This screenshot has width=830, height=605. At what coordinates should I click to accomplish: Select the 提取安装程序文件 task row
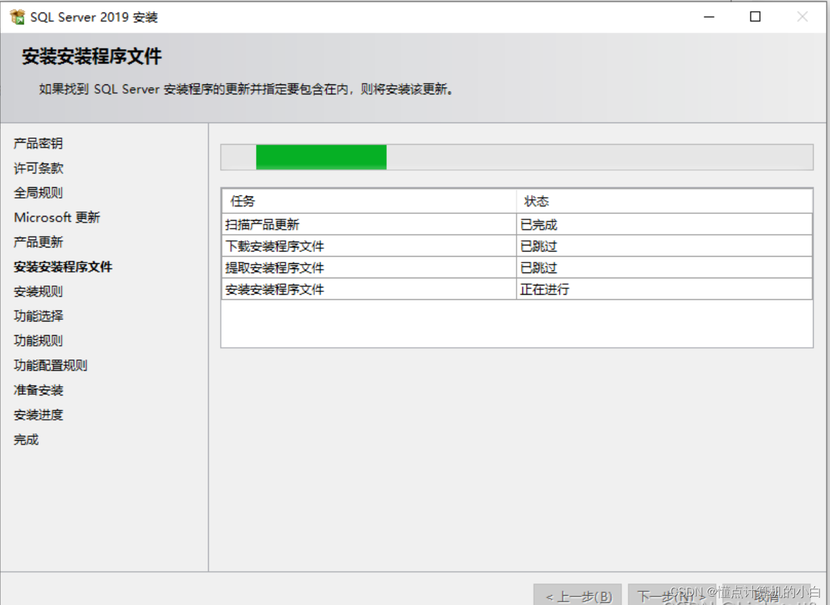[517, 268]
